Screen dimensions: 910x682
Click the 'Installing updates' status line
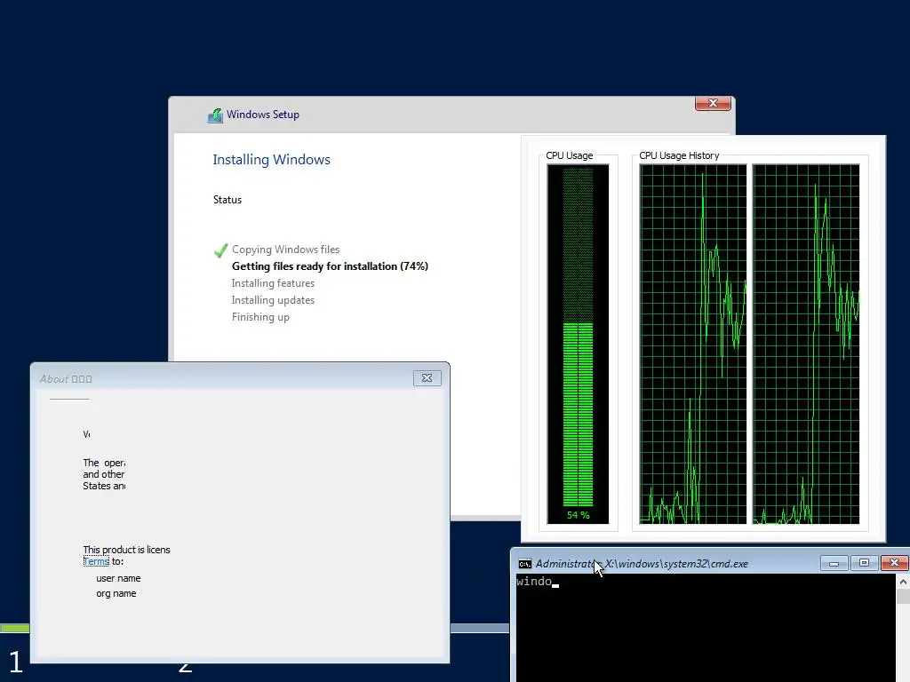pos(273,300)
